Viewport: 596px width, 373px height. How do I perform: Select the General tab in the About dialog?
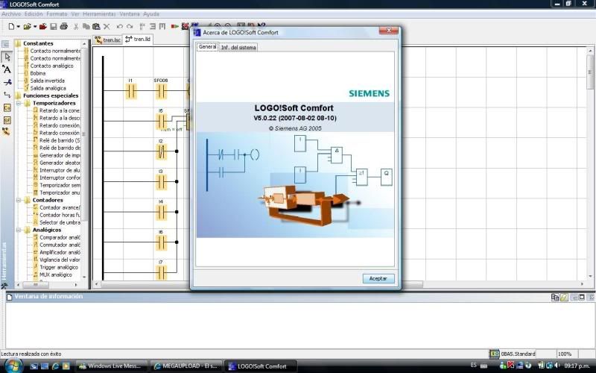[x=207, y=47]
